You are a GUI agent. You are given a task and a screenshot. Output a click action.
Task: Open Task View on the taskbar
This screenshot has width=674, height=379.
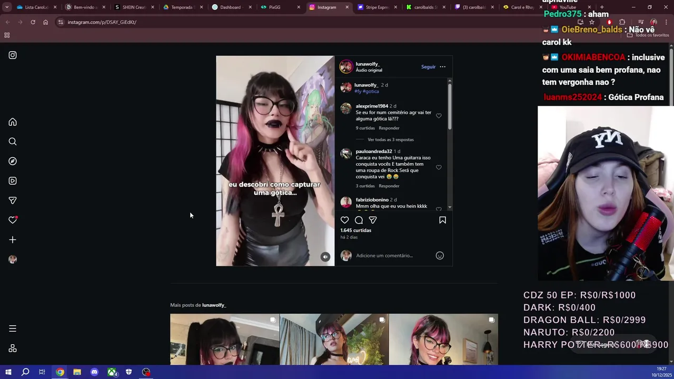(x=42, y=372)
